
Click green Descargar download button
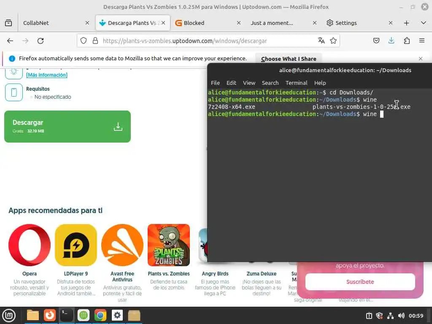click(67, 127)
